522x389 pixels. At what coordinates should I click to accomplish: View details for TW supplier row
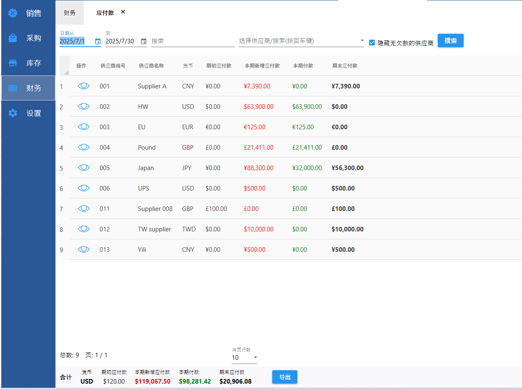click(x=84, y=229)
